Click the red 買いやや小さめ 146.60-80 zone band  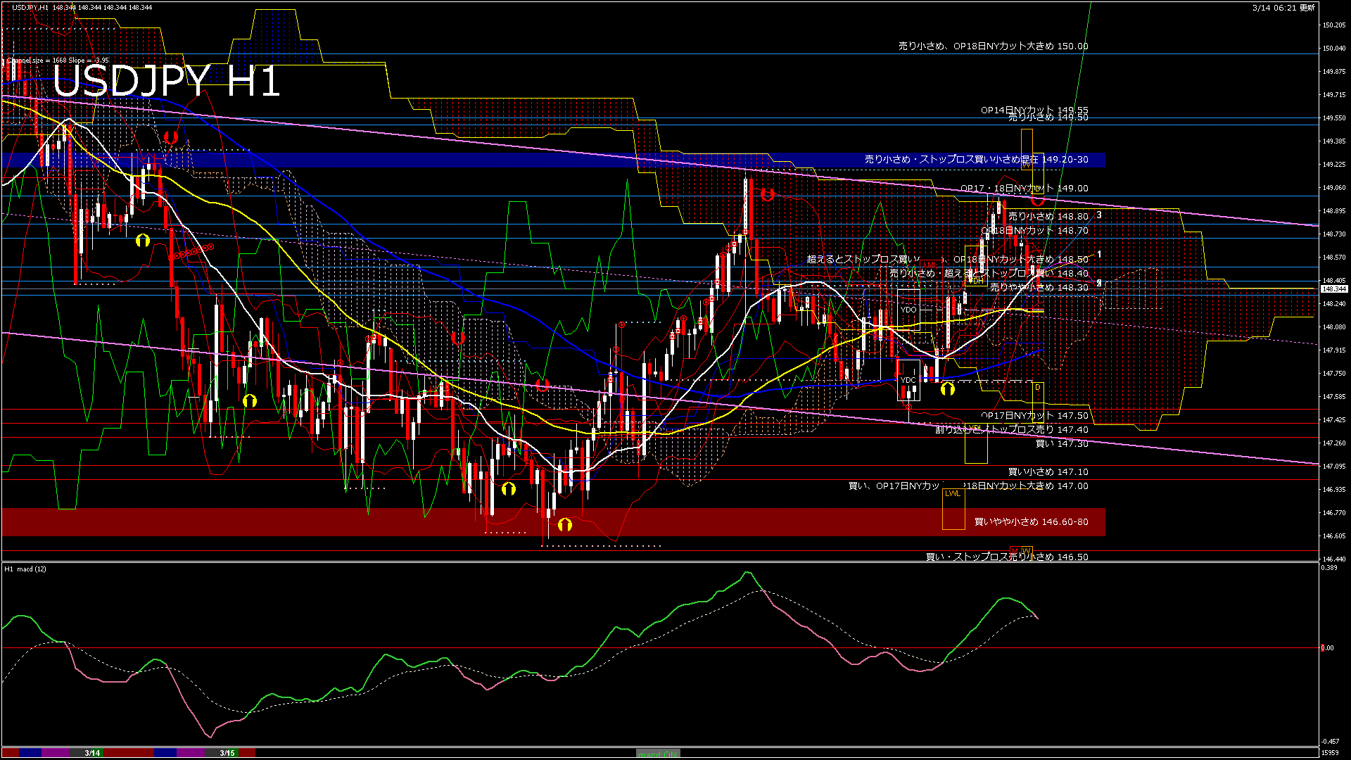click(553, 522)
